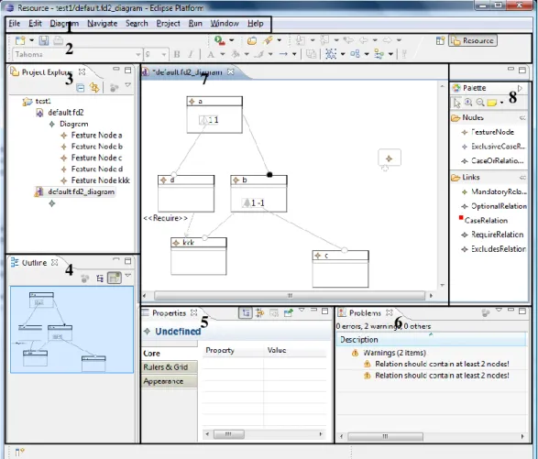Viewport: 538px width, 459px height.
Task: Click the Outline diagram thumbnail
Action: [x=71, y=329]
